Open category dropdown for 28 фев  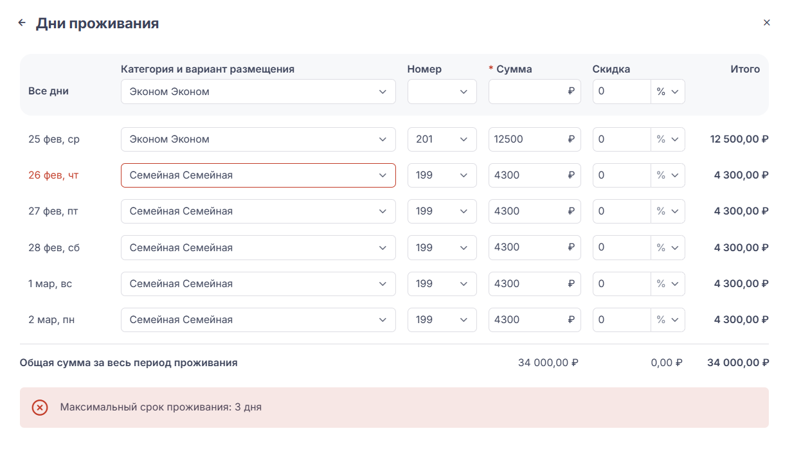(258, 248)
